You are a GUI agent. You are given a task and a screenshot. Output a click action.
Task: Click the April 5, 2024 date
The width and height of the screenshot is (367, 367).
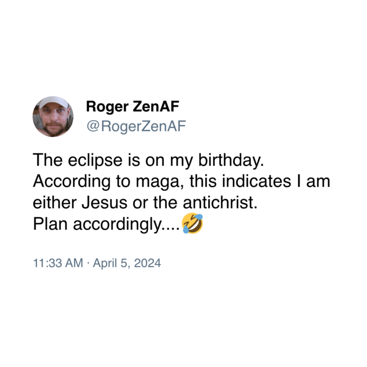point(126,263)
